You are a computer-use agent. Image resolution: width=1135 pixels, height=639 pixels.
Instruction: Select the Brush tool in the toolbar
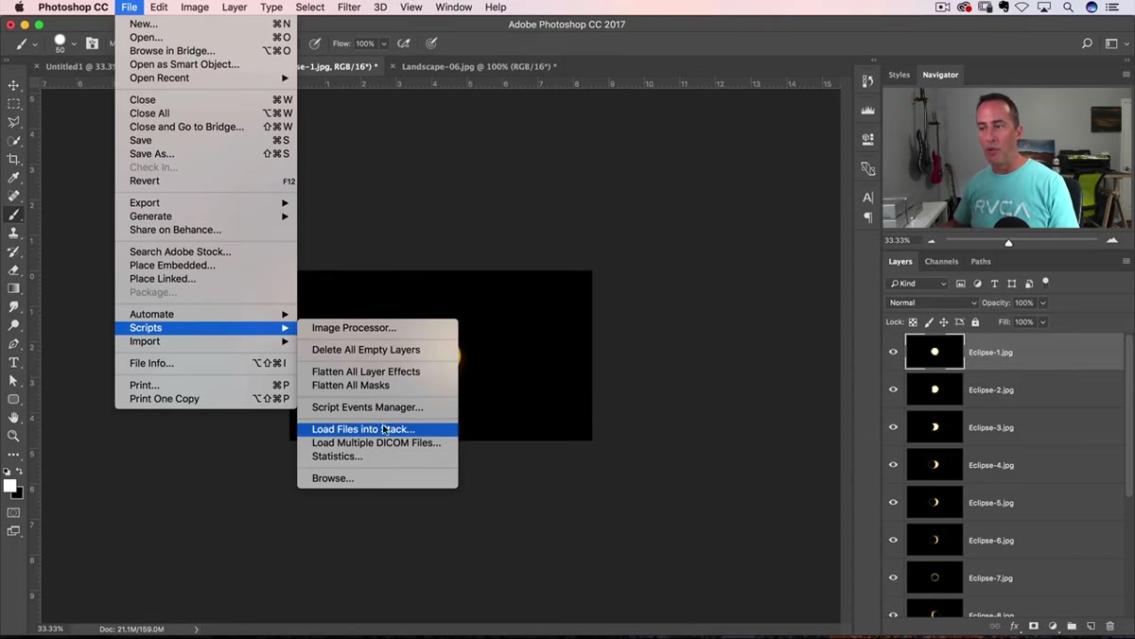13,215
